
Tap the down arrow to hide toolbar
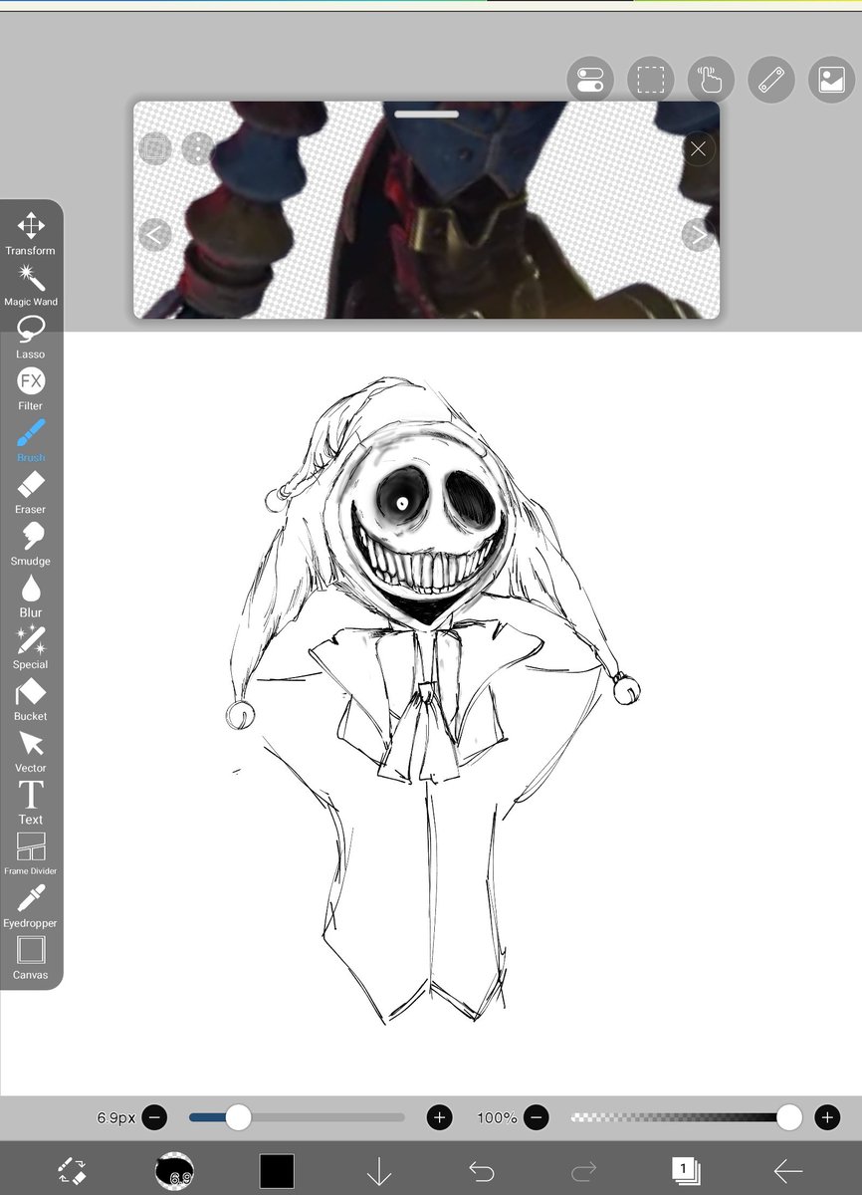(379, 1171)
